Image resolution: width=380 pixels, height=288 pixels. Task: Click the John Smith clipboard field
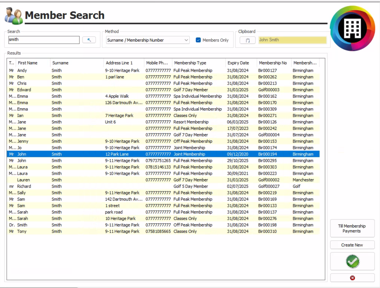(x=292, y=40)
